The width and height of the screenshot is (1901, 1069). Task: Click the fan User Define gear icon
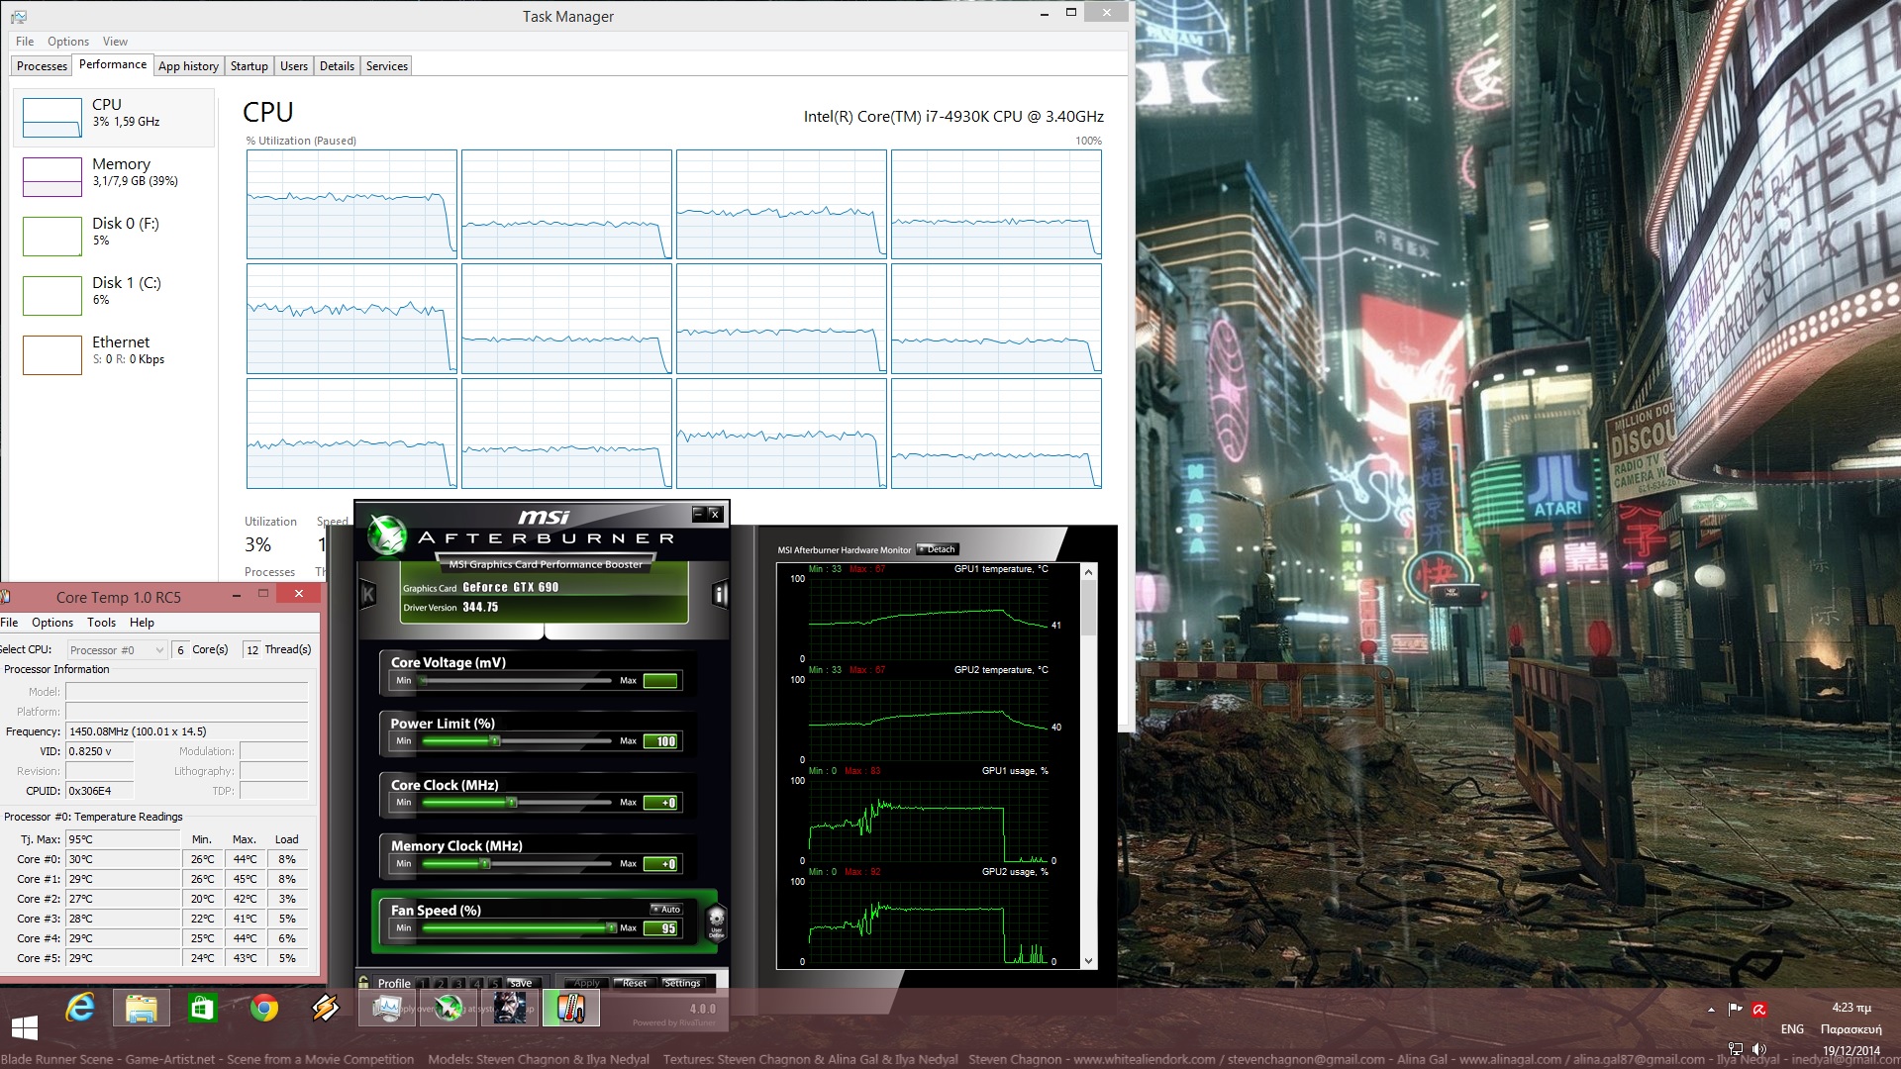717,920
